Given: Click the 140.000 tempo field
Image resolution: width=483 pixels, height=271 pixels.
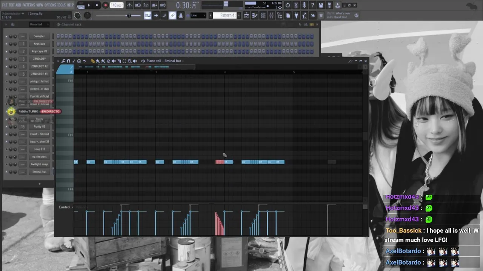Looking at the screenshot, I should pyautogui.click(x=117, y=5).
